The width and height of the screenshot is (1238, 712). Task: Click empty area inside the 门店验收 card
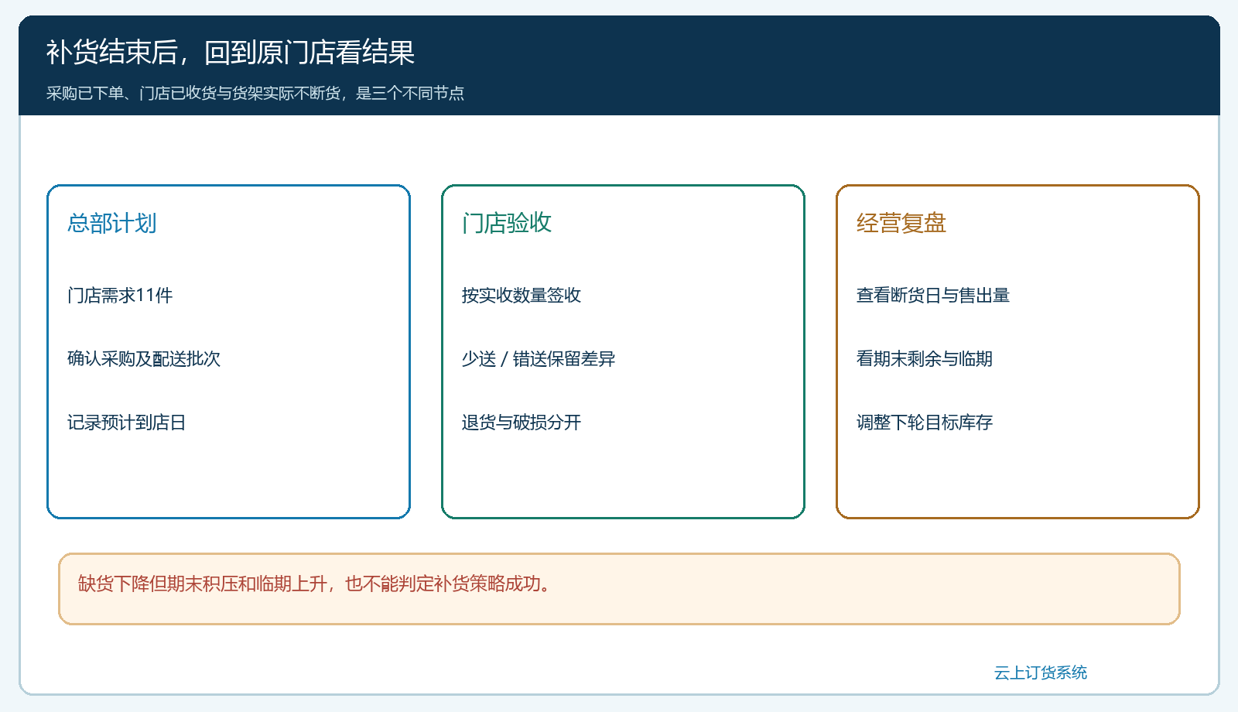623,476
